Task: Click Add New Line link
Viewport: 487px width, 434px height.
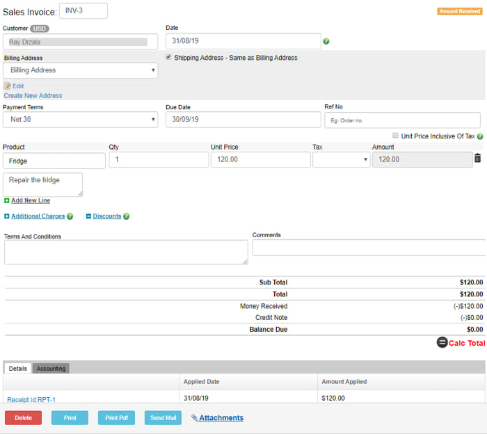Action: click(x=31, y=200)
